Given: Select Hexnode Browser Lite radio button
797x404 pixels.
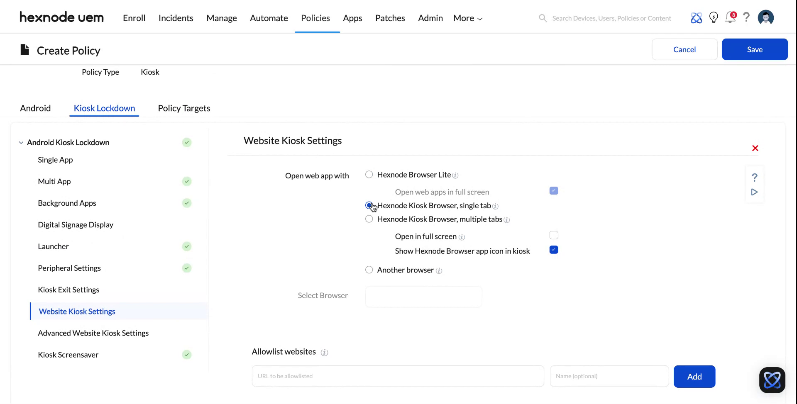Looking at the screenshot, I should point(369,175).
